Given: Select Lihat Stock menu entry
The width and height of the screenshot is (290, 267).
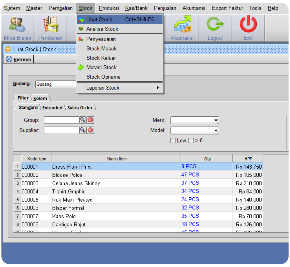Looking at the screenshot, I should click(x=120, y=19).
